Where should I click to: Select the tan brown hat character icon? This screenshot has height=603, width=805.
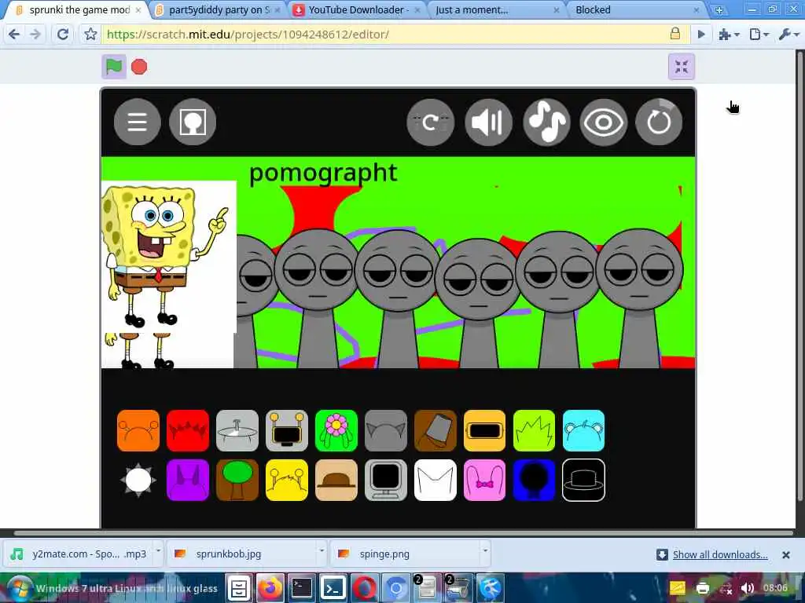pyautogui.click(x=336, y=481)
